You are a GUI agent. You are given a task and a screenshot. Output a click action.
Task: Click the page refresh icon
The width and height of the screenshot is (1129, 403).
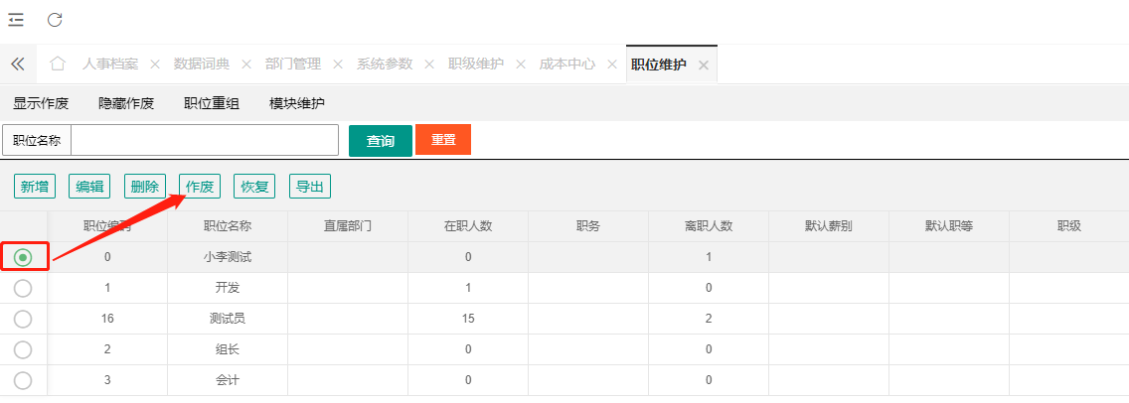click(x=55, y=20)
